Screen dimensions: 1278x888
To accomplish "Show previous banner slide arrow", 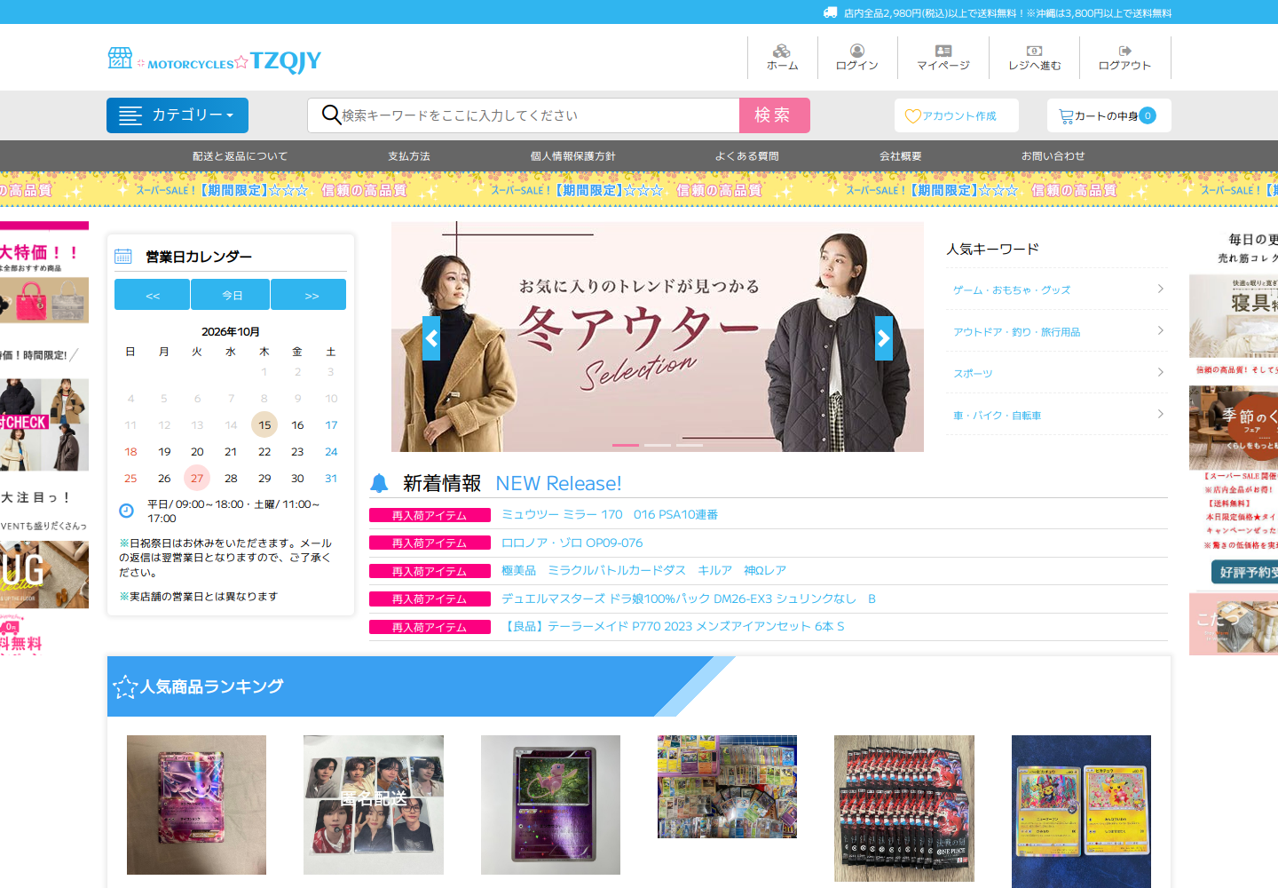I will coord(431,338).
